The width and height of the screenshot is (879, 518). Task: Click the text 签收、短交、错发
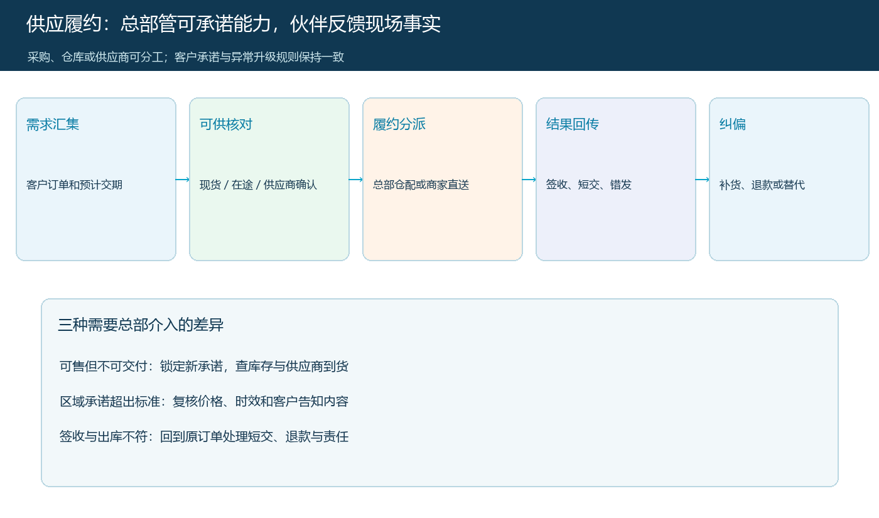[589, 185]
